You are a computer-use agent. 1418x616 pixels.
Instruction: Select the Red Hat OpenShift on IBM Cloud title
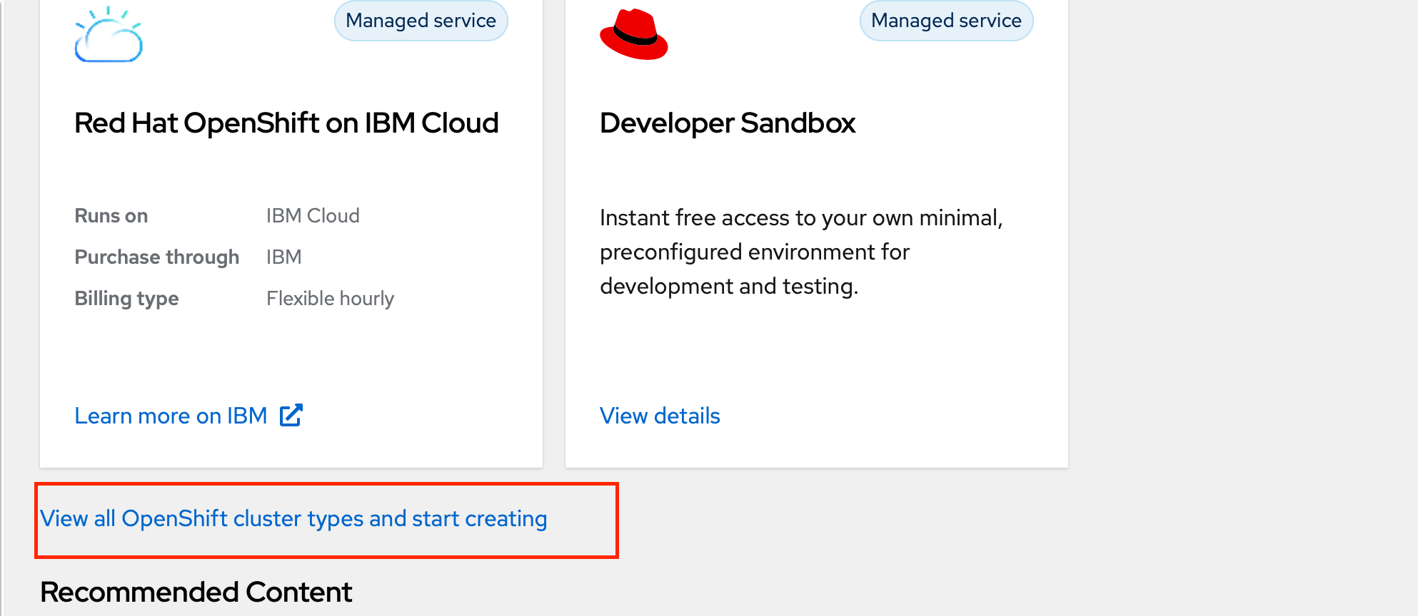[x=286, y=123]
